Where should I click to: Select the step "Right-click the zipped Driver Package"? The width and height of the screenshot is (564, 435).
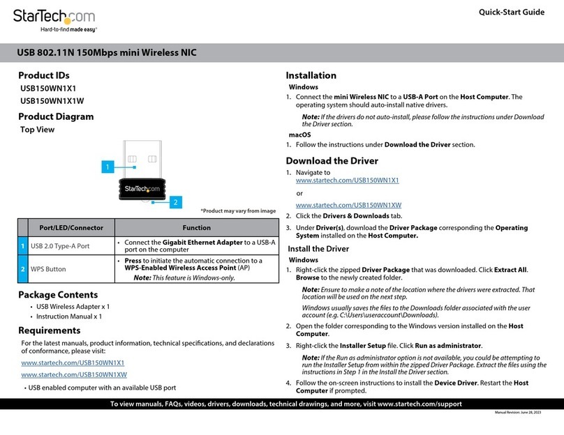pyautogui.click(x=412, y=274)
